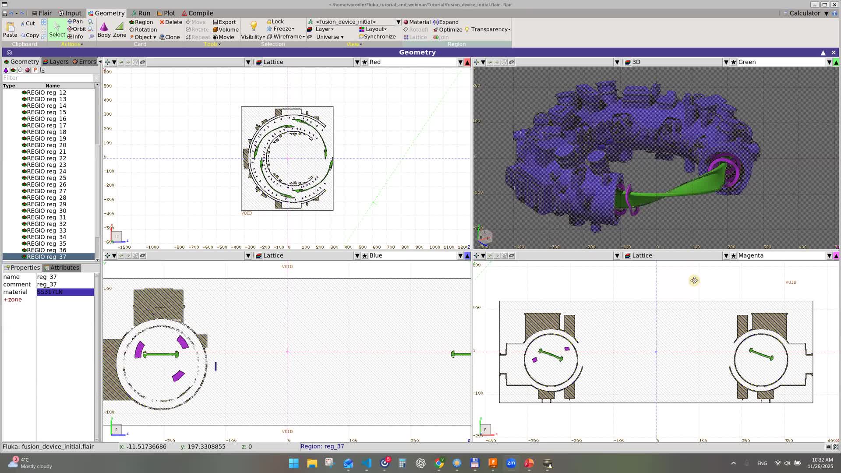Click the Visibility light bulb icon
The image size is (841, 473).
(253, 26)
